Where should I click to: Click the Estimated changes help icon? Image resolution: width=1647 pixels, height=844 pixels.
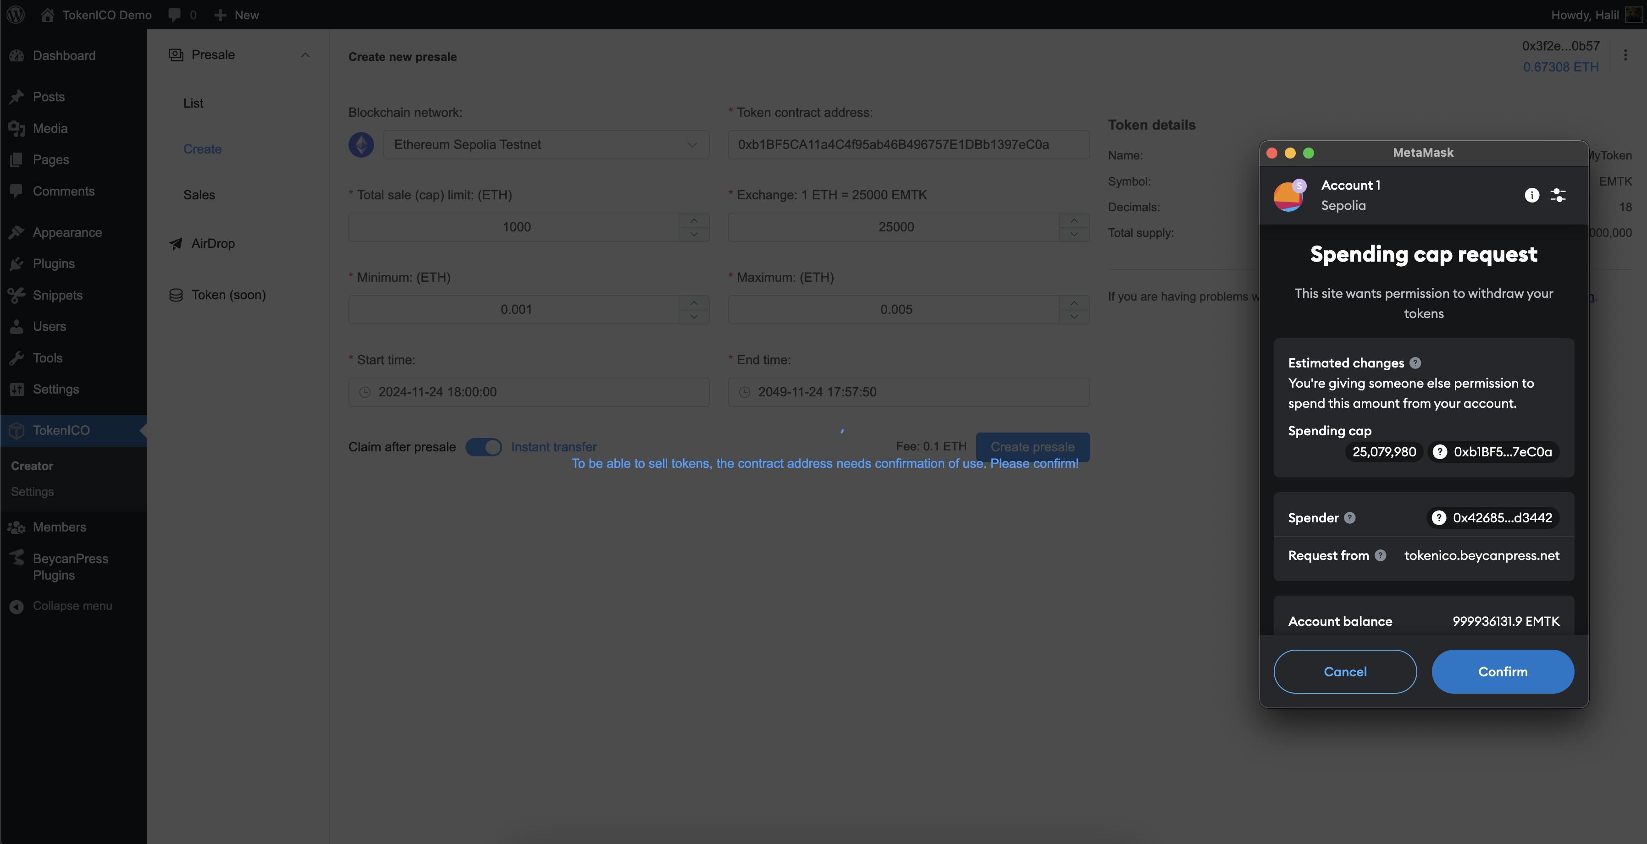coord(1415,363)
